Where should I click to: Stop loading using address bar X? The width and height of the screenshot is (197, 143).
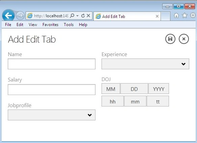pos(88,16)
